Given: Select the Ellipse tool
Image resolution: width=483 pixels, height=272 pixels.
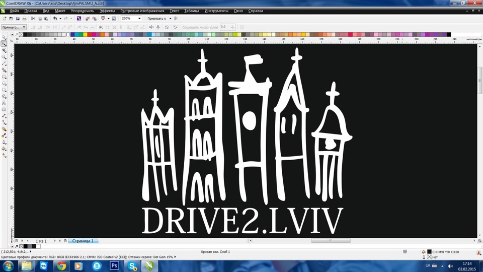Looking at the screenshot, I should pos(4,83).
